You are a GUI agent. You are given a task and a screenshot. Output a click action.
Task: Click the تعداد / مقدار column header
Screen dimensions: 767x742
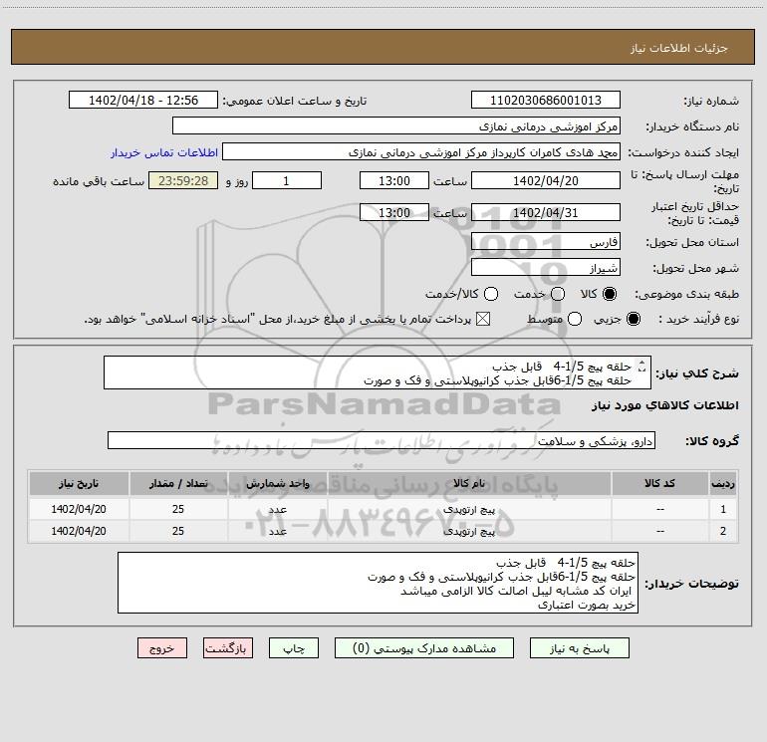[x=178, y=483]
